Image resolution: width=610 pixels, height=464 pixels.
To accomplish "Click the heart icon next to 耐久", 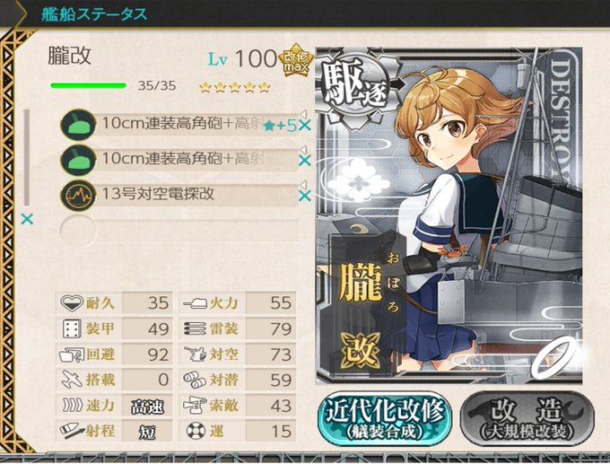I will pyautogui.click(x=72, y=302).
